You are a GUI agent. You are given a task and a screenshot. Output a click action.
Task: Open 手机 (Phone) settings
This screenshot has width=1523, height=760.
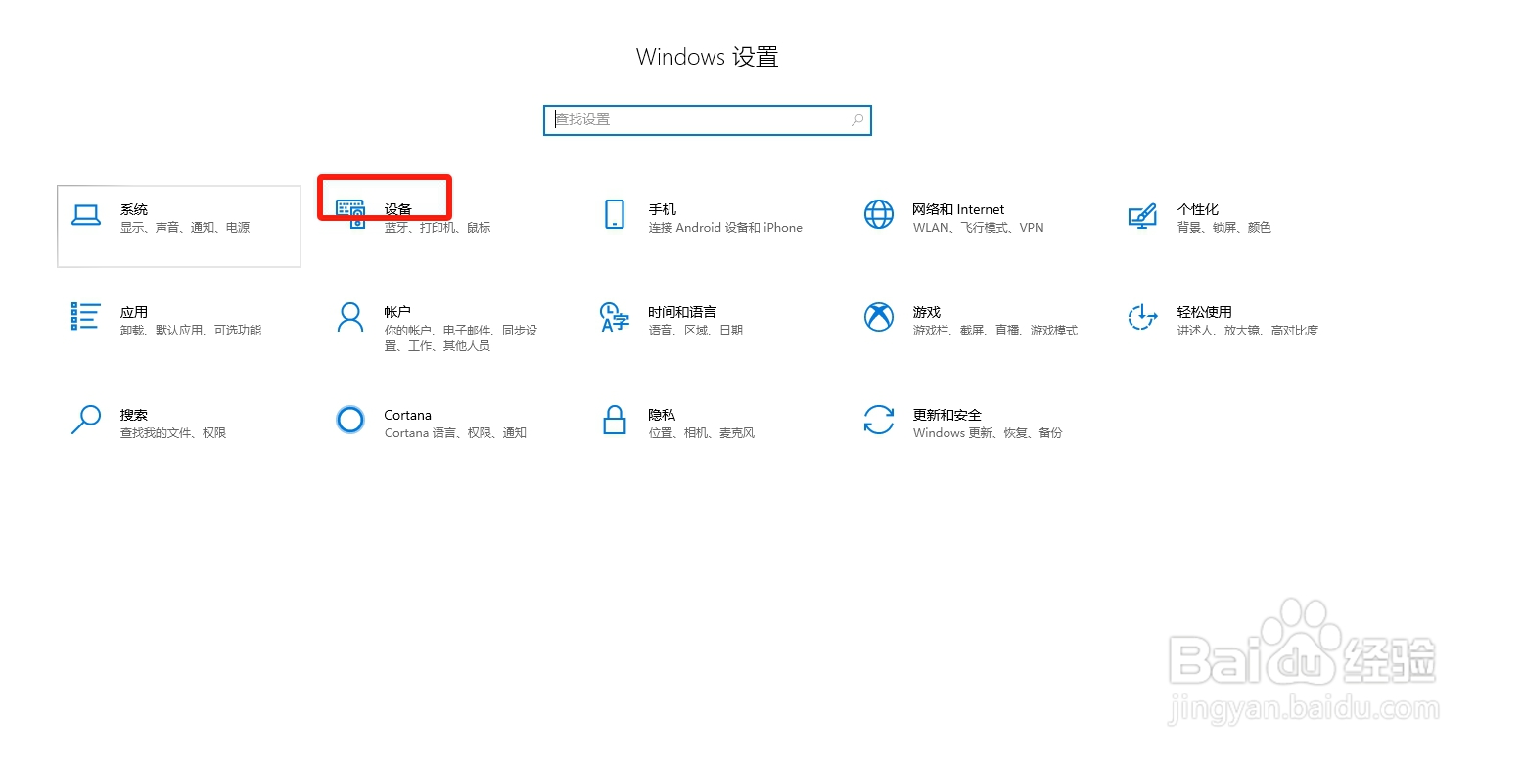tap(685, 217)
